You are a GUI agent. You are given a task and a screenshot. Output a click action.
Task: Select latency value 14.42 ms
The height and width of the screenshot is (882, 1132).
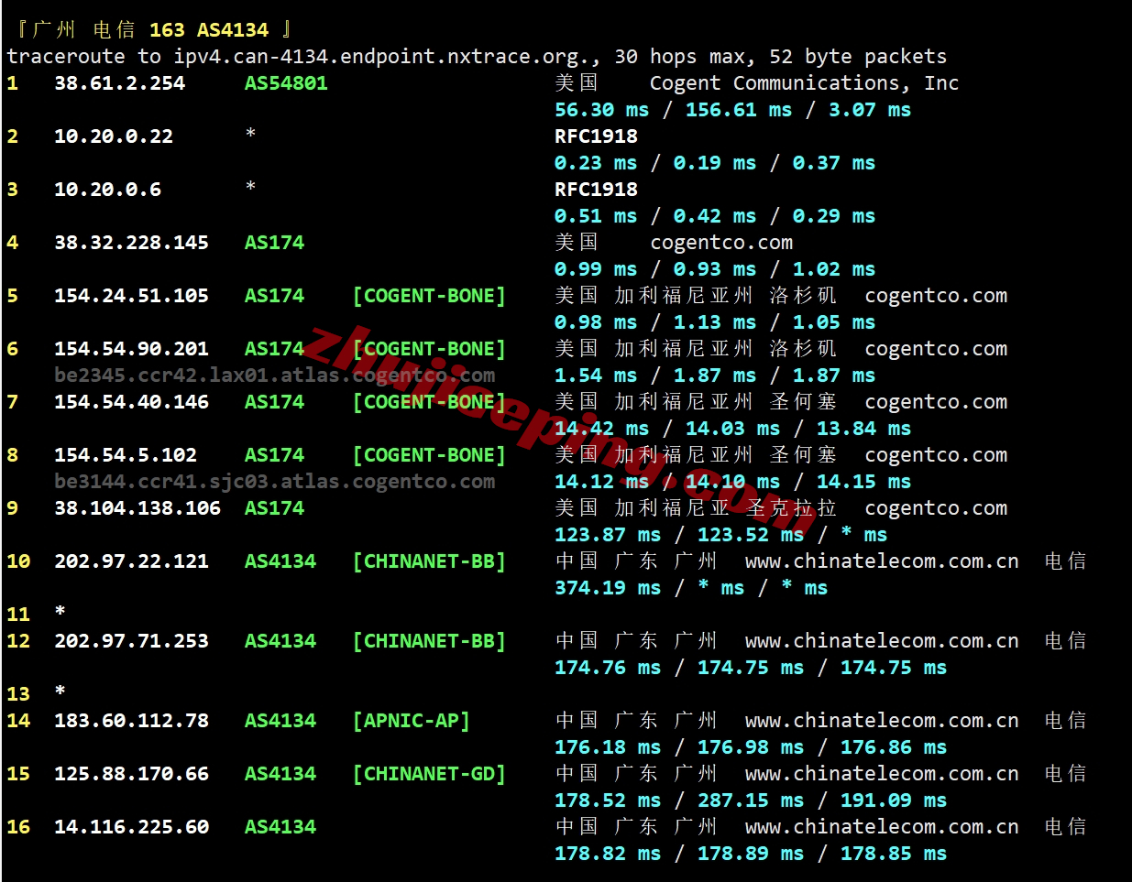coord(601,429)
